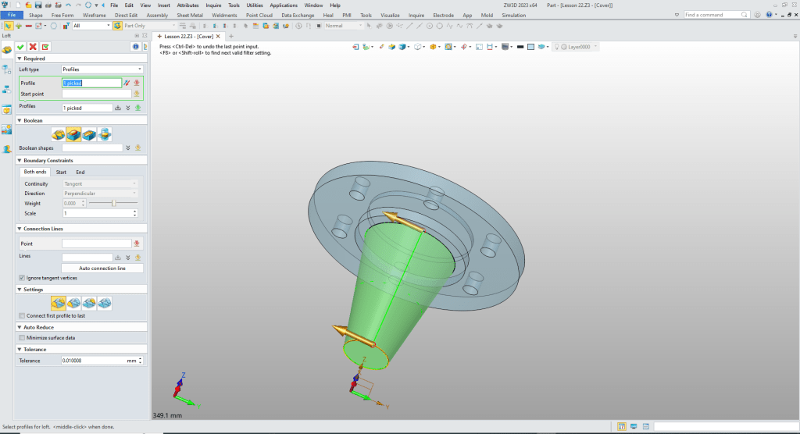Open the File menu button
The height and width of the screenshot is (434, 800).
12,15
